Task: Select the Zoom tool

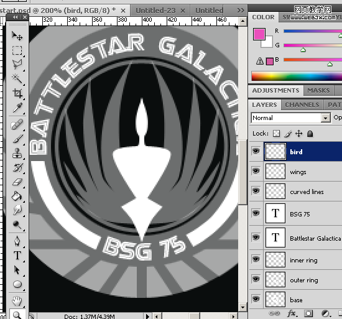Action: click(x=17, y=315)
